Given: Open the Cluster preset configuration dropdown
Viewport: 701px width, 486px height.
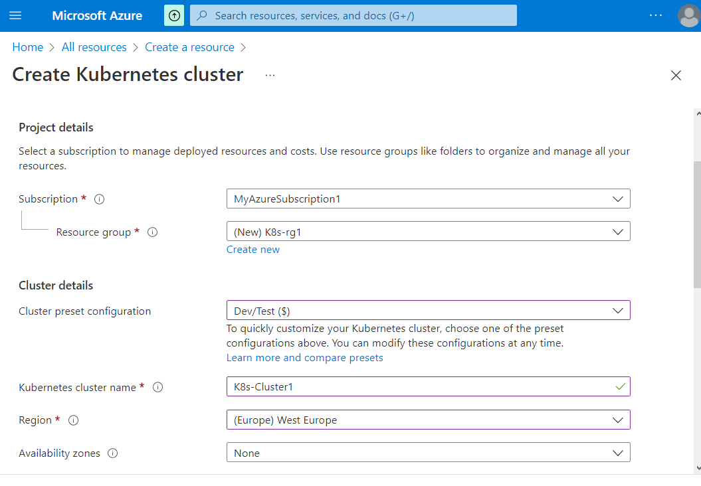Looking at the screenshot, I should tap(429, 311).
